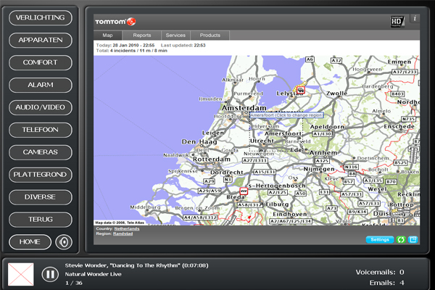Screen dimensions: 435x290
Task: Click Nijmegen label on map
Action: tap(319, 169)
